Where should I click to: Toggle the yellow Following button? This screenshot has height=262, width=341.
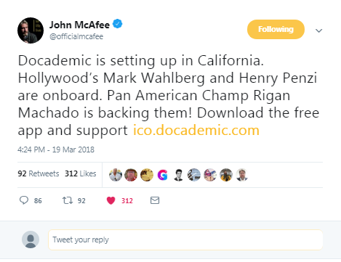(x=276, y=29)
